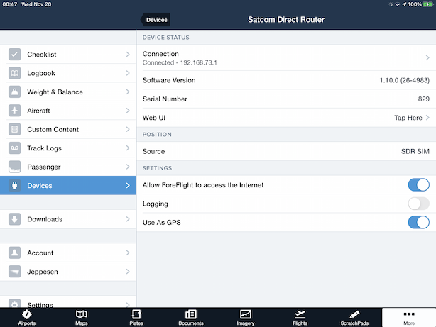Click the Connected - 192.168.73.1 text
The width and height of the screenshot is (436, 327).
point(180,62)
